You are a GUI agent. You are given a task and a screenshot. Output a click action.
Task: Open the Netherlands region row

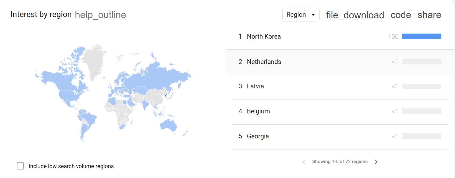pyautogui.click(x=264, y=62)
